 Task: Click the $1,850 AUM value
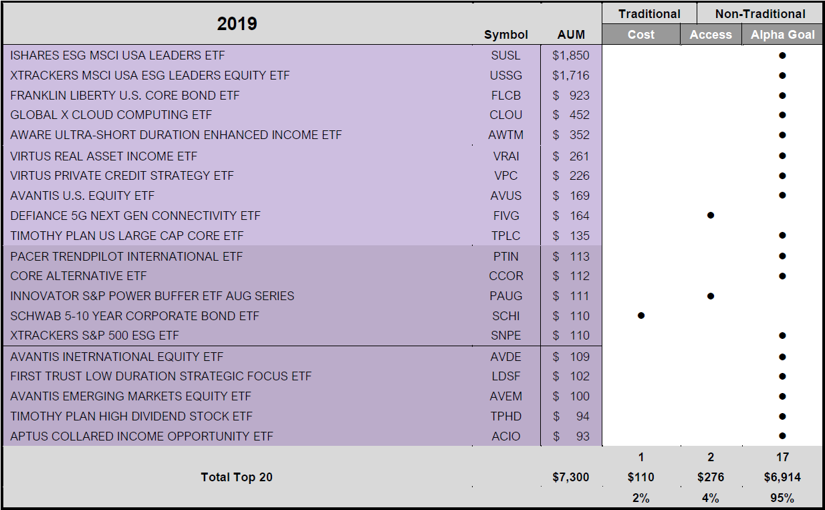click(571, 55)
